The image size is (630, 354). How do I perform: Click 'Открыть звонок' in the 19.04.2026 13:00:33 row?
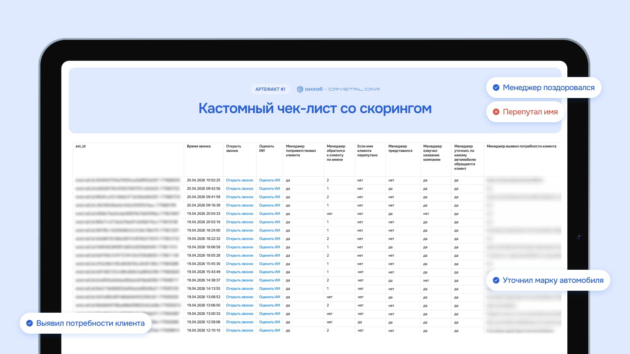tap(240, 314)
